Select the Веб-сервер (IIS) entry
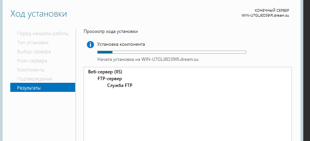Image resolution: width=310 pixels, height=141 pixels. [x=105, y=72]
